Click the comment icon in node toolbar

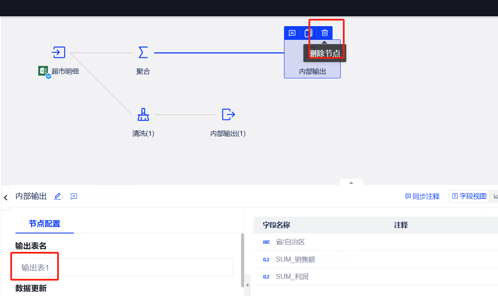292,33
